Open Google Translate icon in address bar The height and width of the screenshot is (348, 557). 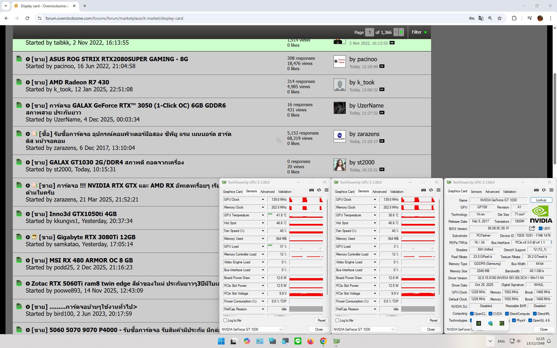481,18
